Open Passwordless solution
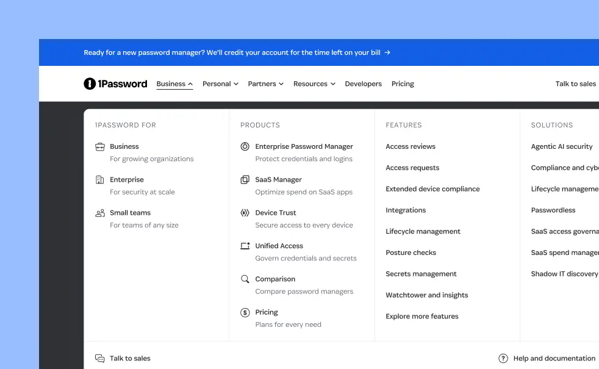 [x=553, y=210]
